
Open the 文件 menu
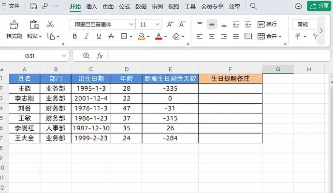click(11, 6)
